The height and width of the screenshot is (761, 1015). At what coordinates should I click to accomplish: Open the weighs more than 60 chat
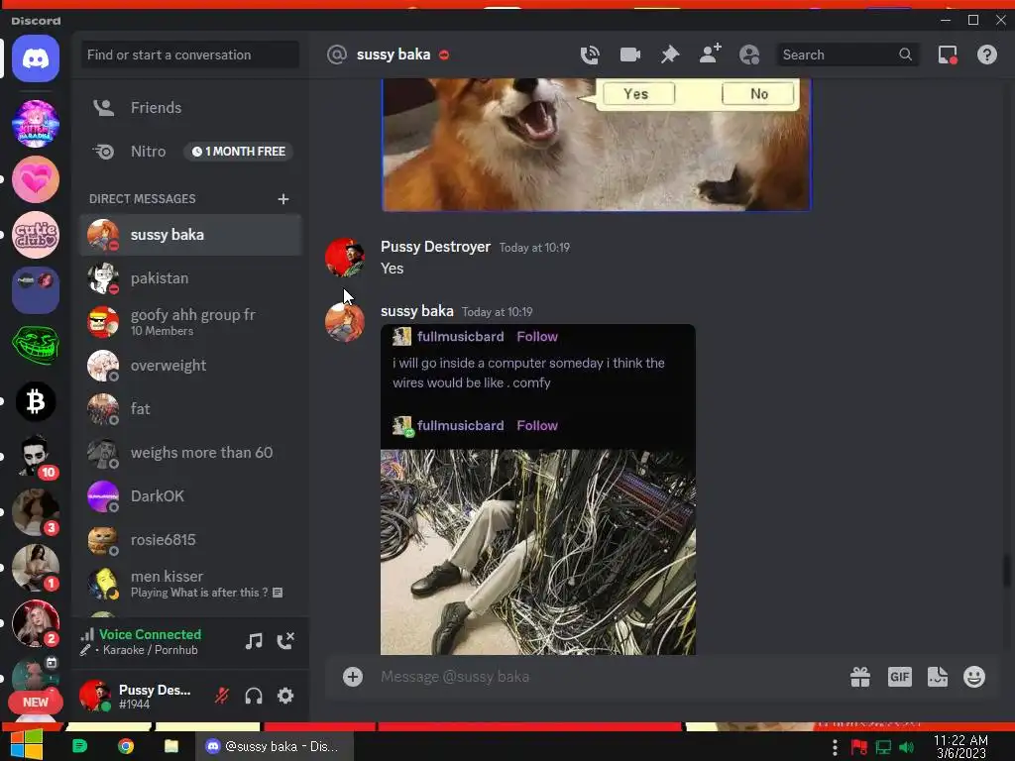[x=191, y=452]
